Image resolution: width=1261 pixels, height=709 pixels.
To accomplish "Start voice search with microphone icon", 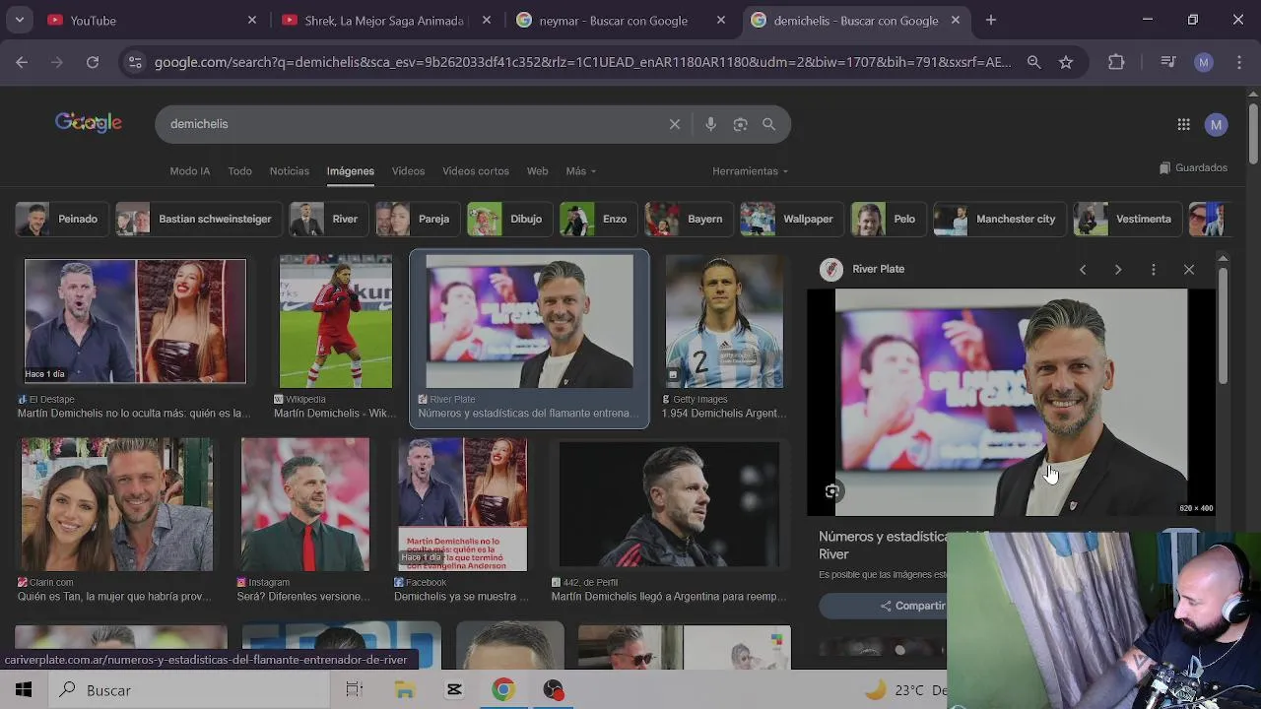I will 710,124.
